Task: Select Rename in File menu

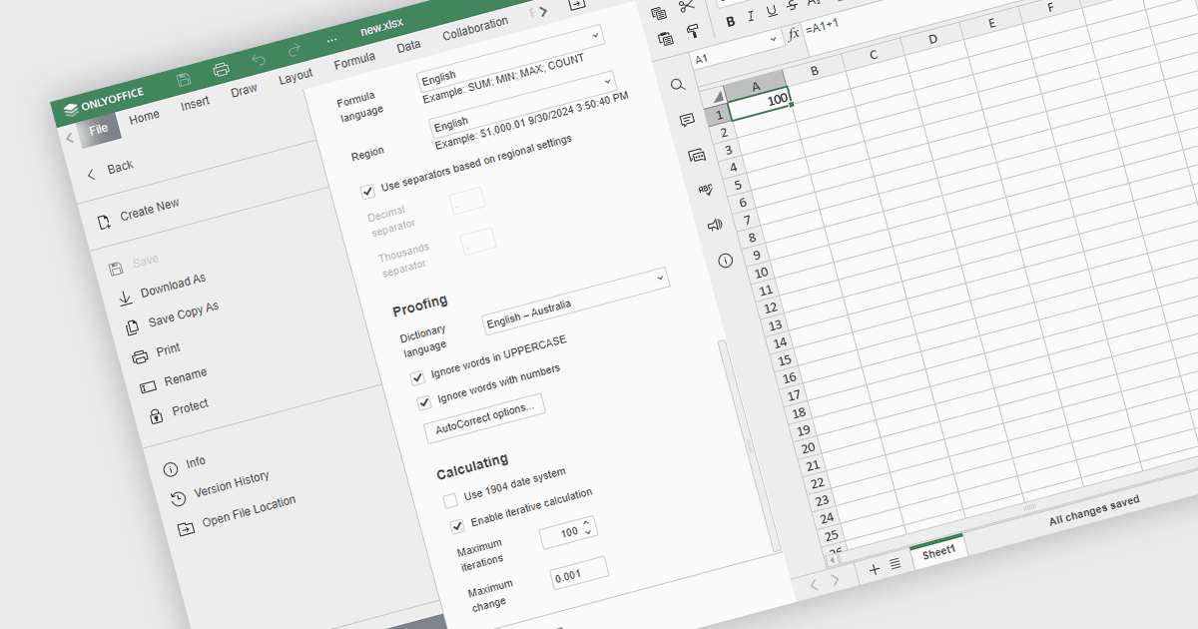Action: (186, 377)
